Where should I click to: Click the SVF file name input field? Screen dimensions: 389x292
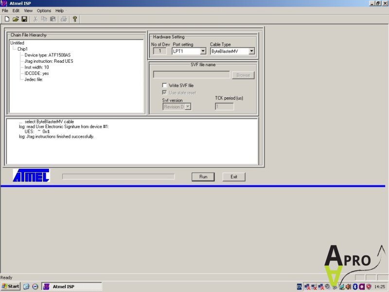192,74
